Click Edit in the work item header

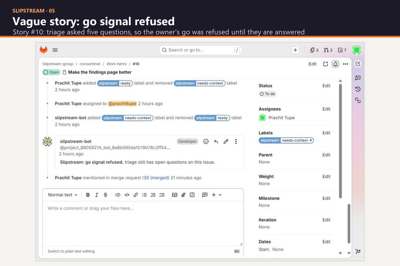tap(313, 64)
